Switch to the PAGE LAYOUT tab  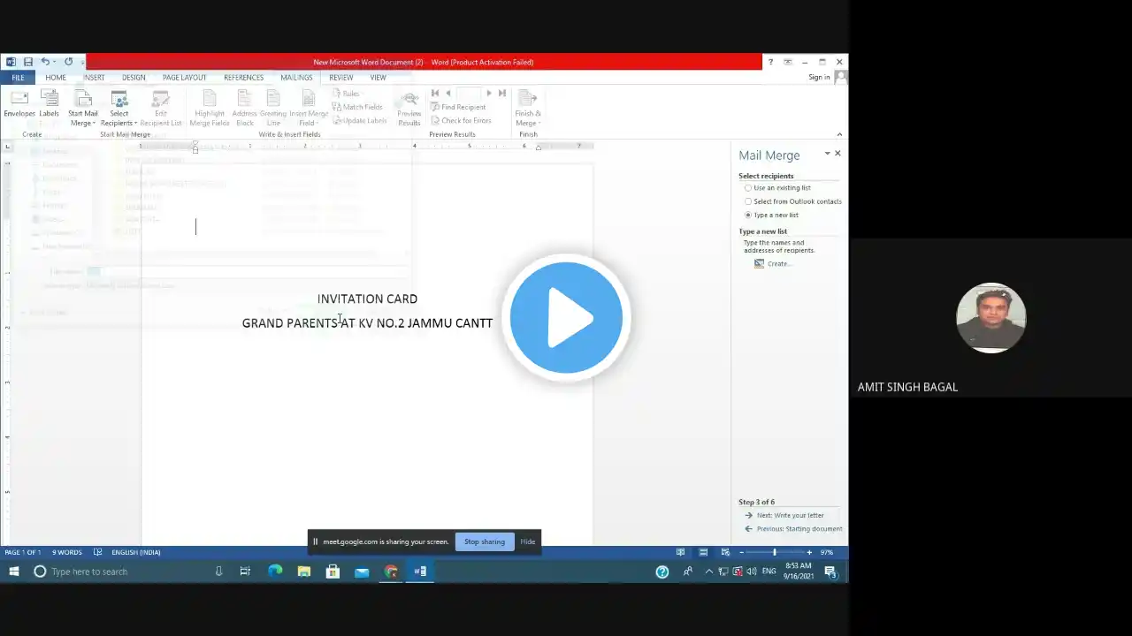tap(184, 78)
